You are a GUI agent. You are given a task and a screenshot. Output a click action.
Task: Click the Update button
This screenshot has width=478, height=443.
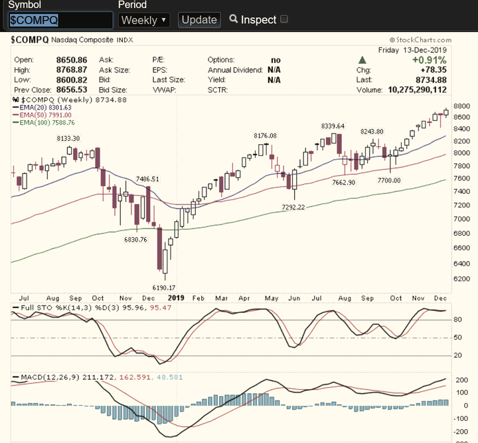[199, 20]
